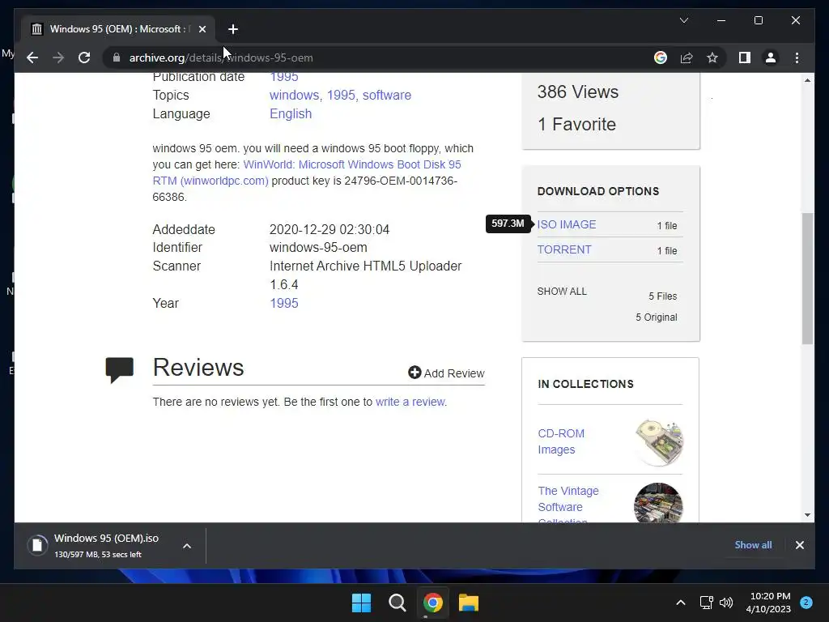
Task: Expand download item options chevron
Action: click(187, 546)
